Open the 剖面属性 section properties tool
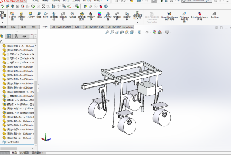This screenshot has height=155, width=231. [x=63, y=16]
